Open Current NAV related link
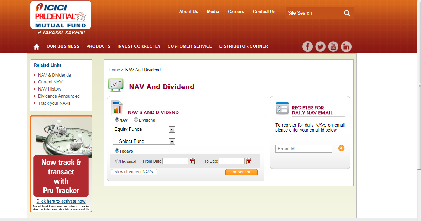421x221 pixels. pos(50,82)
